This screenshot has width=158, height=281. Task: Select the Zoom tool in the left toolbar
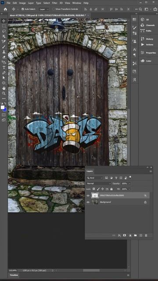(4, 94)
